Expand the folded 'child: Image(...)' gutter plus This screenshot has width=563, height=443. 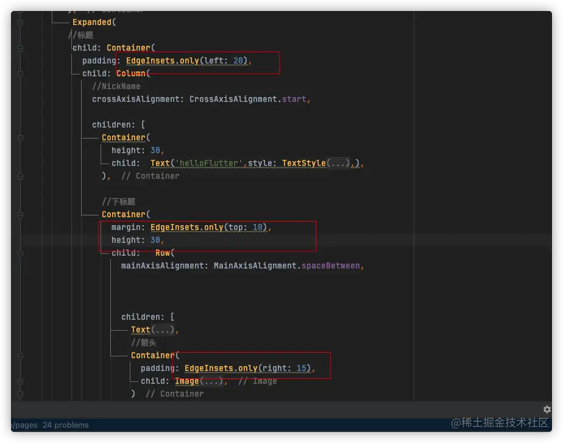pyautogui.click(x=21, y=381)
